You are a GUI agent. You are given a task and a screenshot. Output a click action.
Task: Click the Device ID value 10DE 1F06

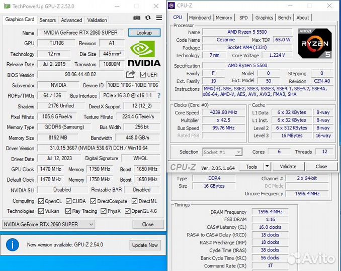[133, 85]
